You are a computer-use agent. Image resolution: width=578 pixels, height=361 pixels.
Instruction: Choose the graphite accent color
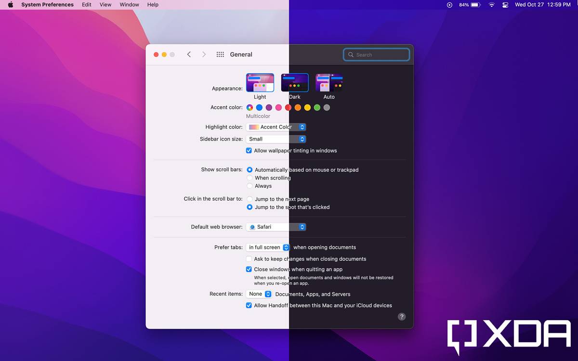point(327,108)
